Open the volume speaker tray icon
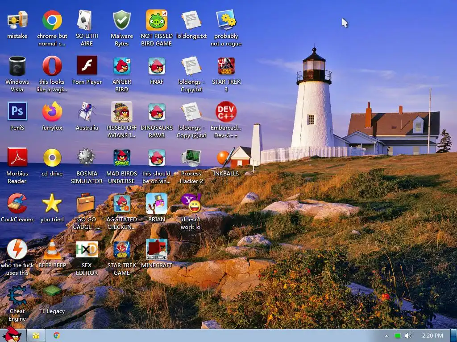Viewport: 457px width, 342px height. click(x=408, y=336)
